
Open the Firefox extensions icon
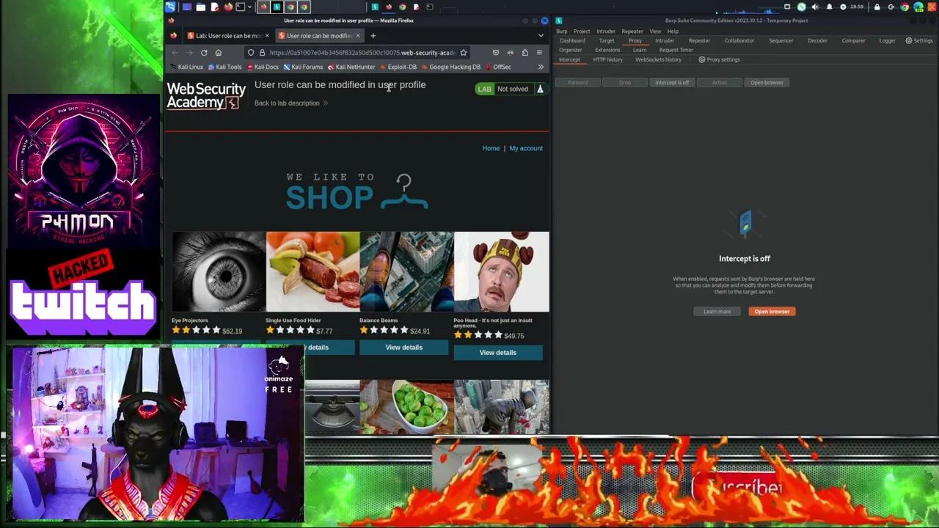[x=525, y=53]
